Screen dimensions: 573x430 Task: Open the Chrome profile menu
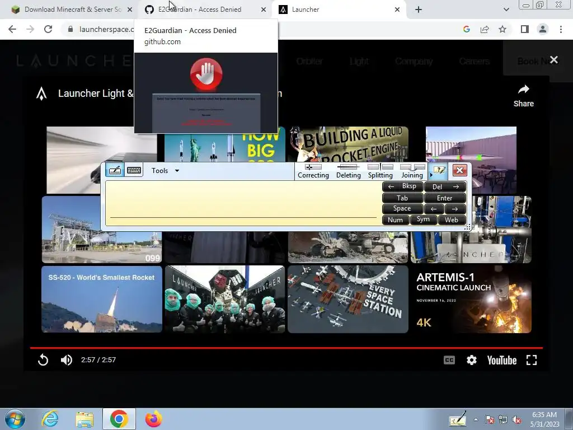coord(543,29)
